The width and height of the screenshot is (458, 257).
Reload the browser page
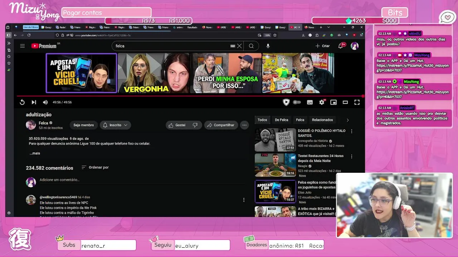[29, 35]
